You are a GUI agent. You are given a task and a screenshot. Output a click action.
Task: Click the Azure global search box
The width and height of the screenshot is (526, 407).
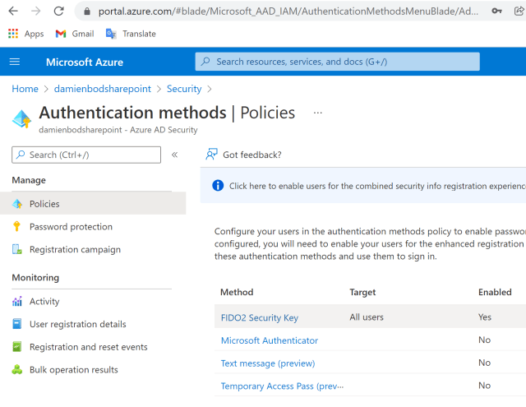click(337, 62)
